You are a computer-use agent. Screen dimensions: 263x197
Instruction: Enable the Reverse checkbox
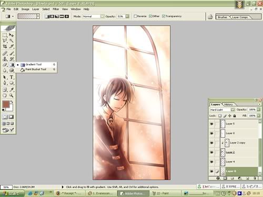135,16
